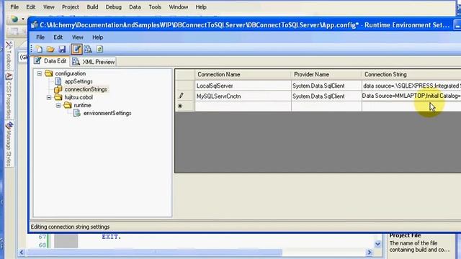Click the XML Preview toolbar icon
Image resolution: width=461 pixels, height=259 pixels.
point(88,49)
